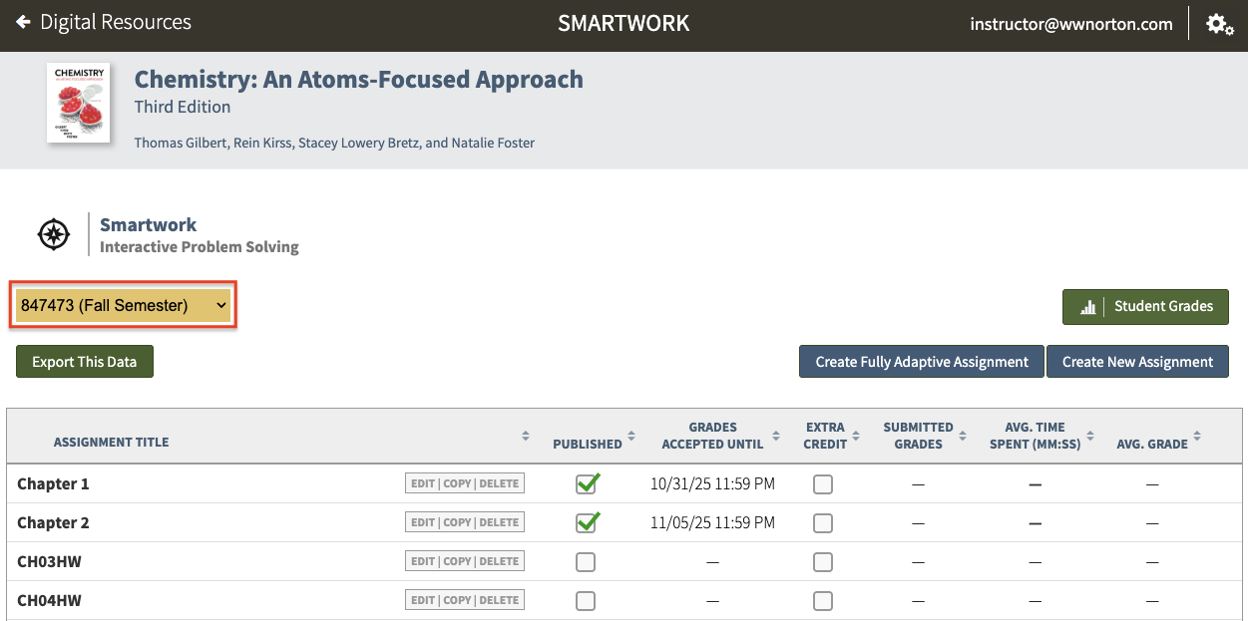Click the Assignment Title column header
The height and width of the screenshot is (621, 1248).
[x=111, y=443]
